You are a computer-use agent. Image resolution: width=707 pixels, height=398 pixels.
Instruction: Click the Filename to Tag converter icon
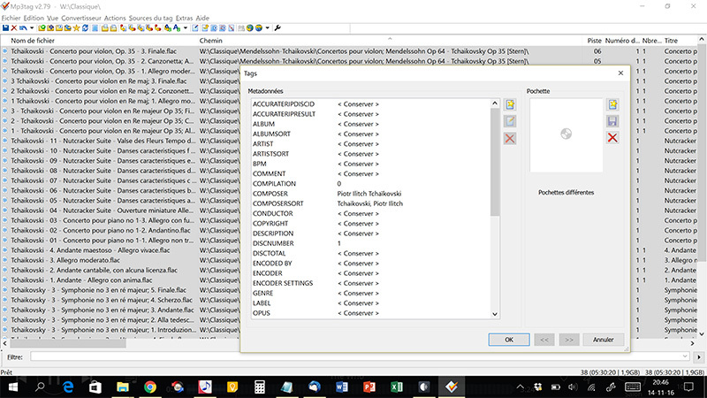[x=132, y=28]
